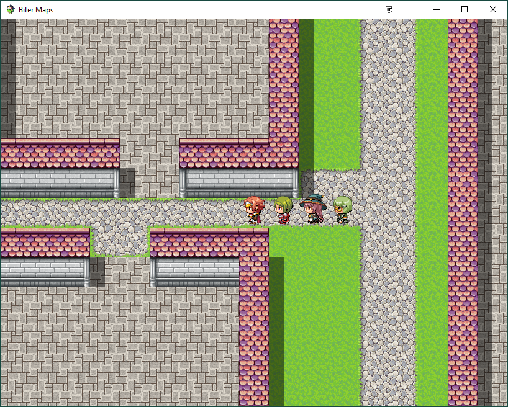Viewport: 508px width, 407px height.
Task: Click the light-green-haired elf character
Action: 342,210
